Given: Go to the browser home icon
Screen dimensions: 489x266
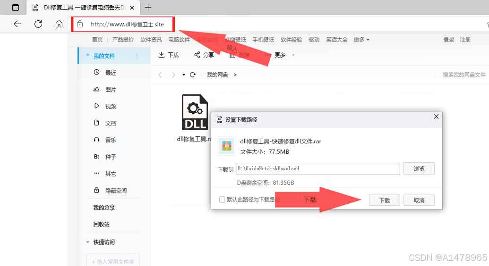Looking at the screenshot, I should 59,24.
